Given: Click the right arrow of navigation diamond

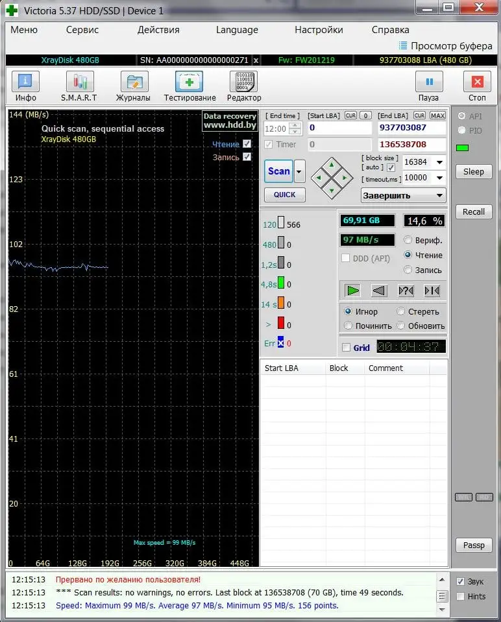Looking at the screenshot, I should coord(345,178).
